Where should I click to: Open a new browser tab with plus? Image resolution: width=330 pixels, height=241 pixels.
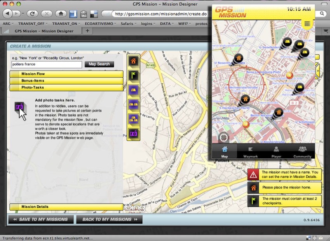tap(87, 31)
